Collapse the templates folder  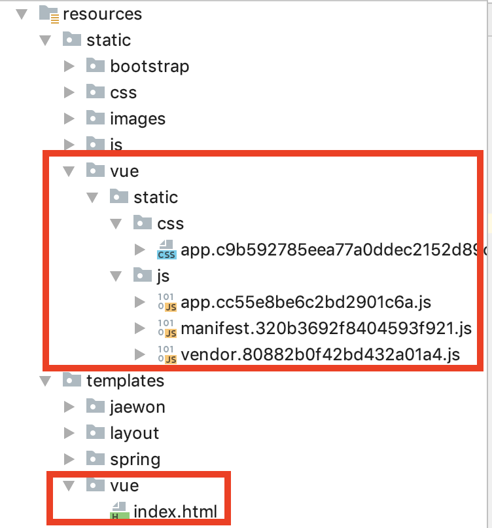(45, 381)
